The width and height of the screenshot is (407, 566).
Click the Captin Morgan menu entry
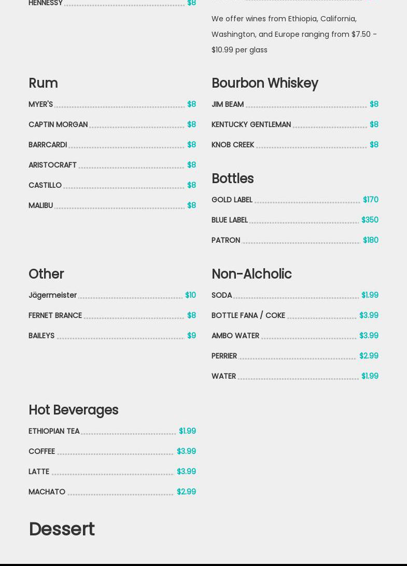(x=58, y=125)
